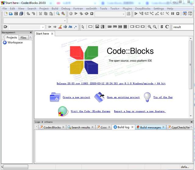Open the wxSmith menu
Image resolution: width=195 pixels, height=170 pixels.
tap(91, 9)
